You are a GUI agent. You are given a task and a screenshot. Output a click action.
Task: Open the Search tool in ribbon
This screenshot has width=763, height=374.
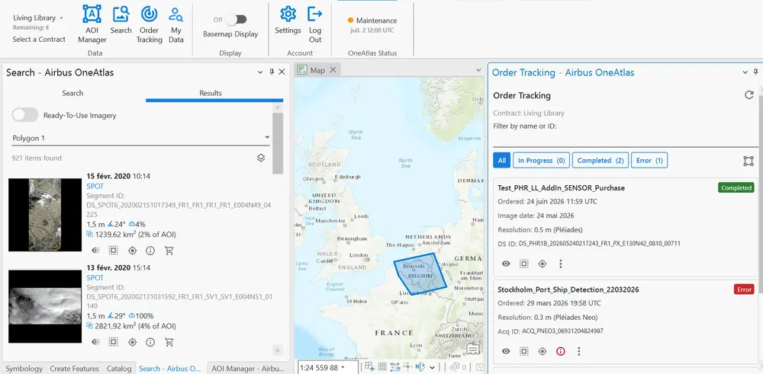pos(121,21)
